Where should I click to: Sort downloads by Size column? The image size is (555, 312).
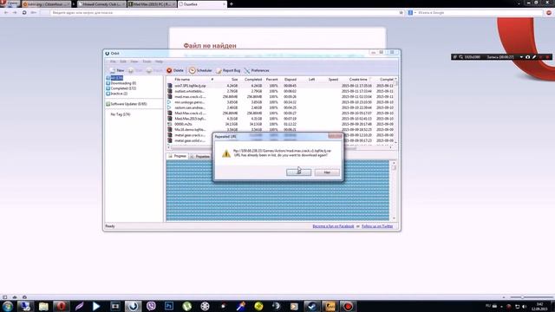[x=234, y=80]
